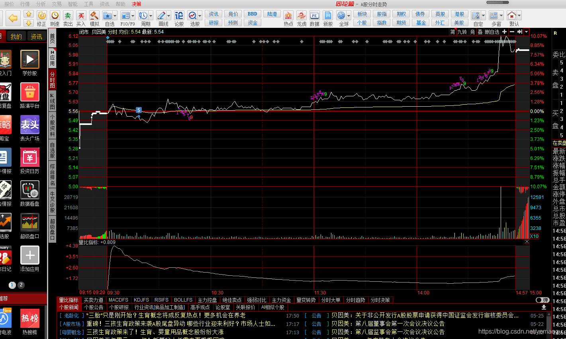This screenshot has height=339, width=566.
Task: Toggle the 九转 indicator button
Action: (x=462, y=32)
